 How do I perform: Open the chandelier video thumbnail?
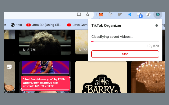click(x=148, y=77)
